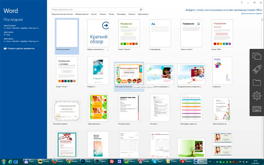Open the Открыть другие документы link

[x=21, y=48]
